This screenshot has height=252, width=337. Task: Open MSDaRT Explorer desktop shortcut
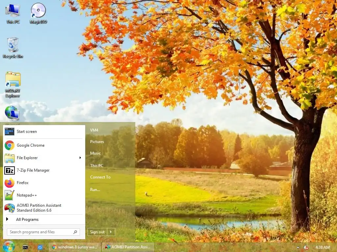[x=13, y=85]
